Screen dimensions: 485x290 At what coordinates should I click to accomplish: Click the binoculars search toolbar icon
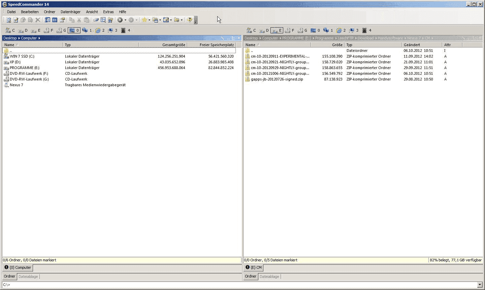(x=110, y=20)
